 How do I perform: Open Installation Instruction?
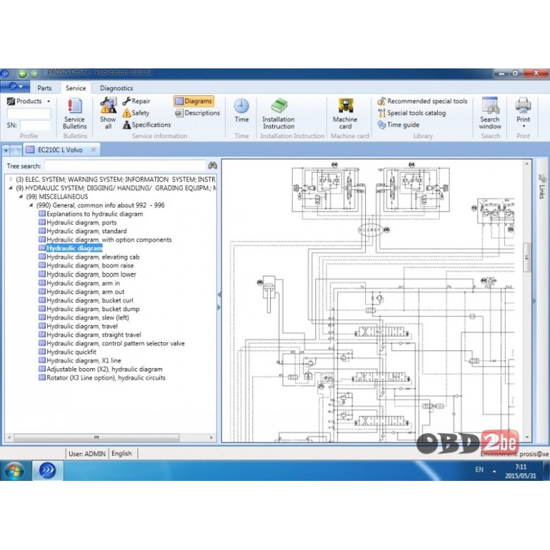(x=279, y=114)
